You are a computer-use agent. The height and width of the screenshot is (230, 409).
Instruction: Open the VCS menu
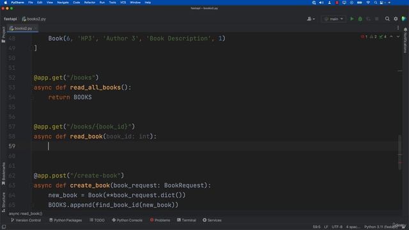123,3
